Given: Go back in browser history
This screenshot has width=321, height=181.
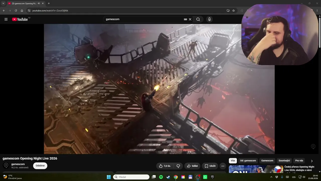Looking at the screenshot, I should (4, 11).
